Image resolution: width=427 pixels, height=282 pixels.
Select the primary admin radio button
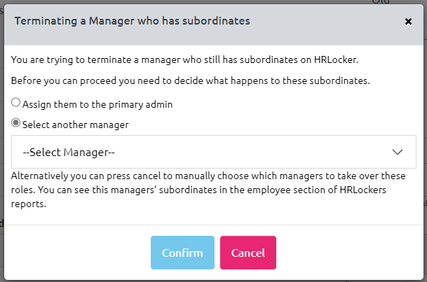16,103
